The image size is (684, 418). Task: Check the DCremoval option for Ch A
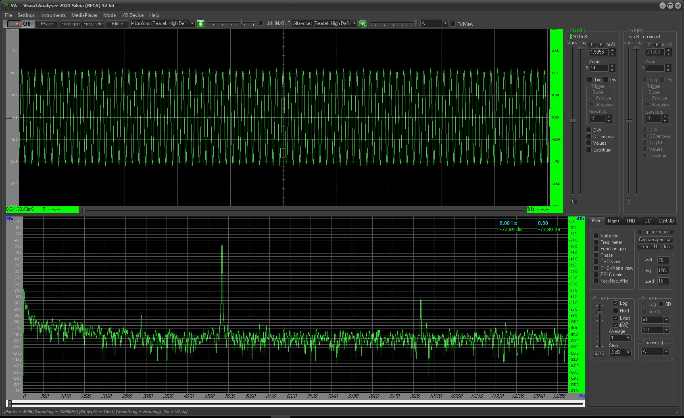pos(589,137)
